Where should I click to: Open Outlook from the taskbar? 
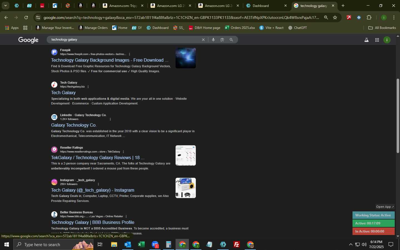[x=128, y=244]
